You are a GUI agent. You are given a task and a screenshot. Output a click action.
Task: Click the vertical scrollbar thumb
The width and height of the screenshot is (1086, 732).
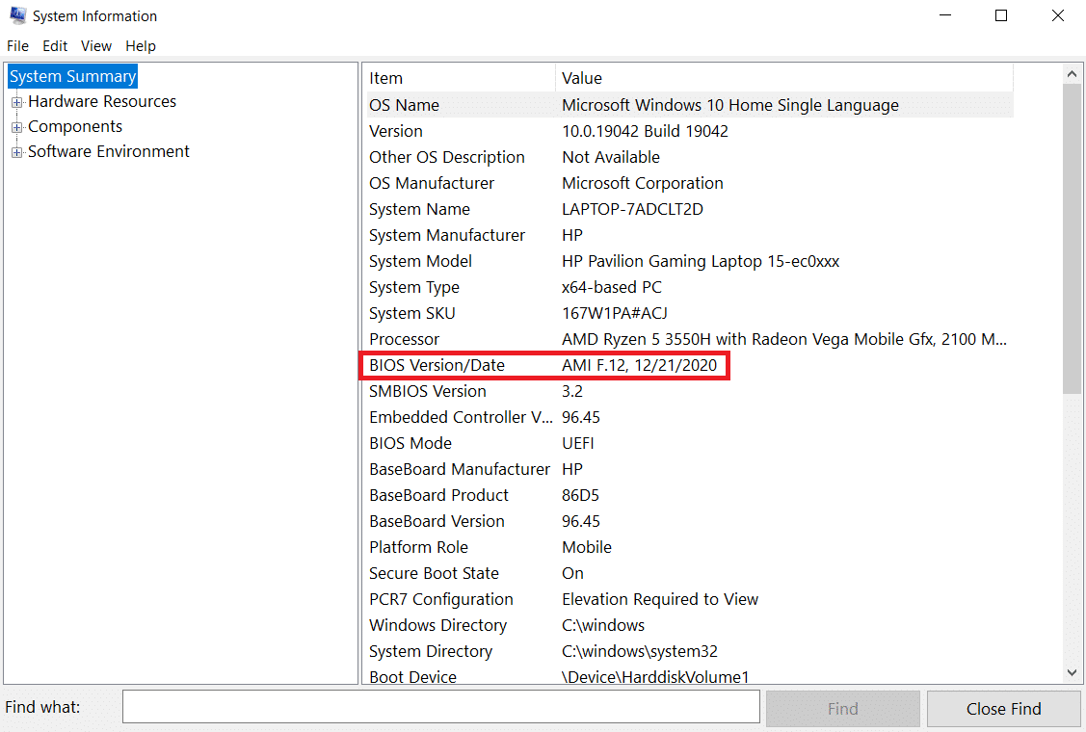1073,241
